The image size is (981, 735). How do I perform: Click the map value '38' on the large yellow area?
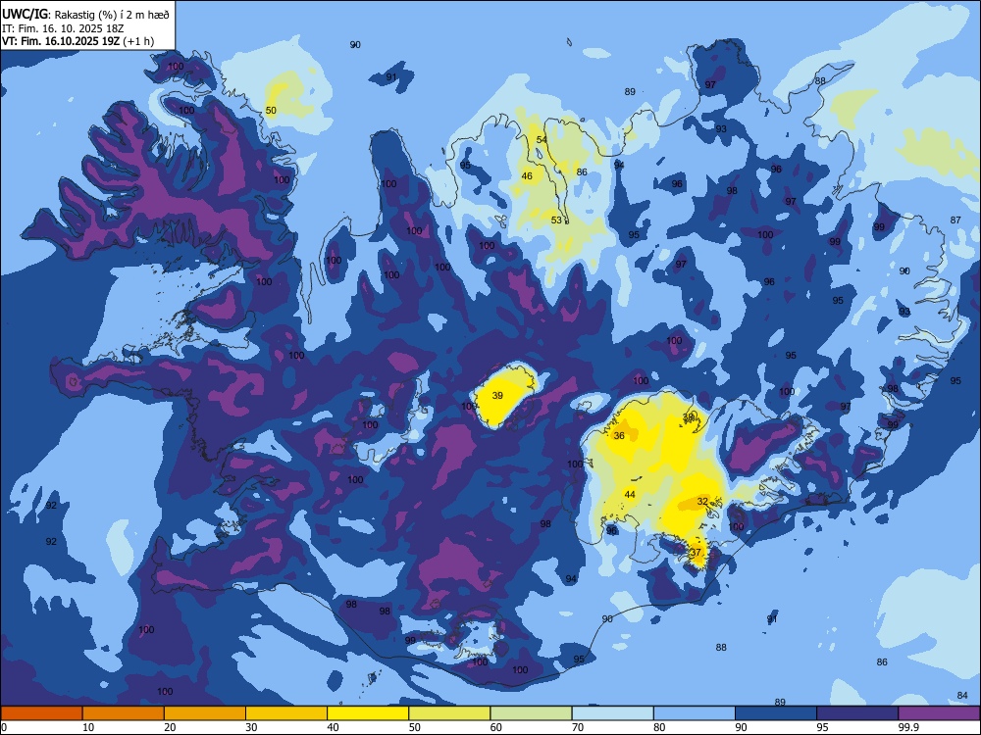(689, 416)
